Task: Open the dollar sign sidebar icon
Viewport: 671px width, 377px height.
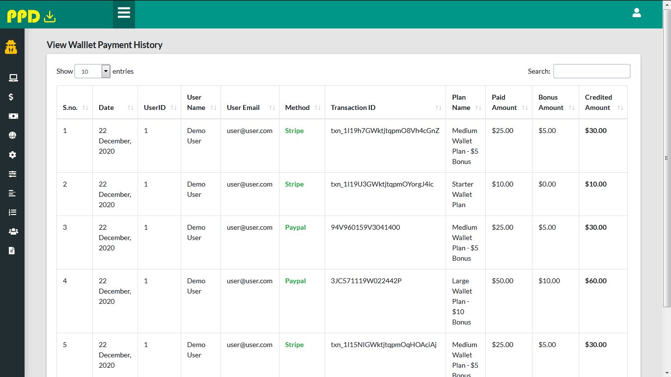Action: click(x=11, y=97)
